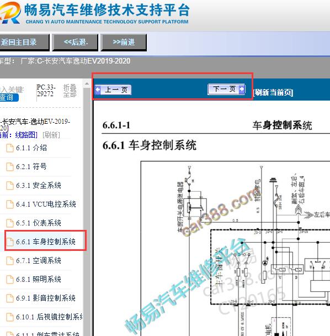Open tree item 6.9.1 影音控制系统
Image resolution: width=330 pixels, height=336 pixels.
click(x=46, y=298)
